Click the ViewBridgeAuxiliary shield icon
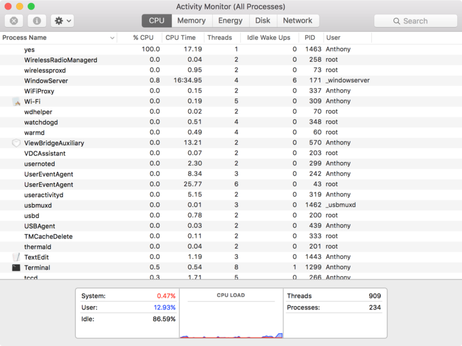The height and width of the screenshot is (346, 462). coord(16,143)
